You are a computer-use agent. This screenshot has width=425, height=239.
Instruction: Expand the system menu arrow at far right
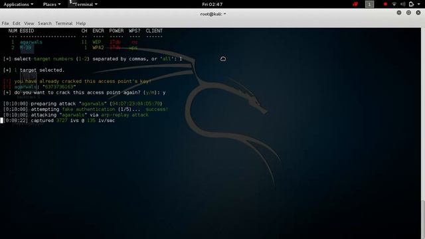419,5
